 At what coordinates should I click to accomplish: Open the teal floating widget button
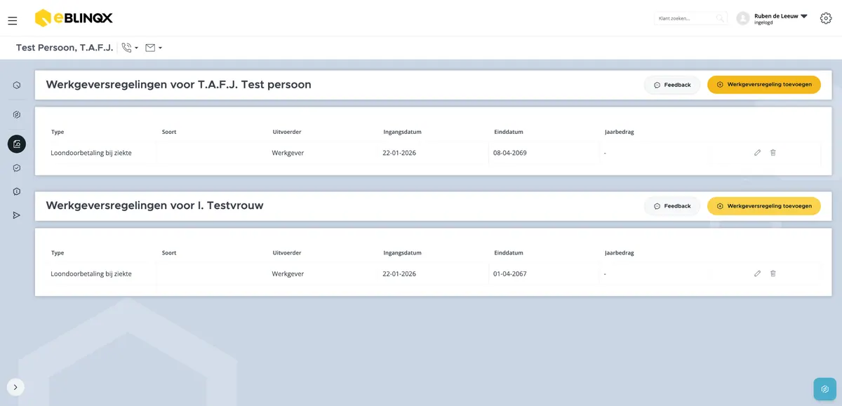coord(825,389)
